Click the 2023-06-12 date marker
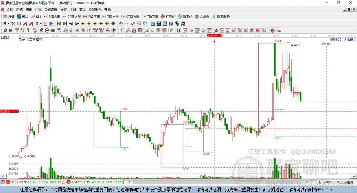 tap(214, 36)
